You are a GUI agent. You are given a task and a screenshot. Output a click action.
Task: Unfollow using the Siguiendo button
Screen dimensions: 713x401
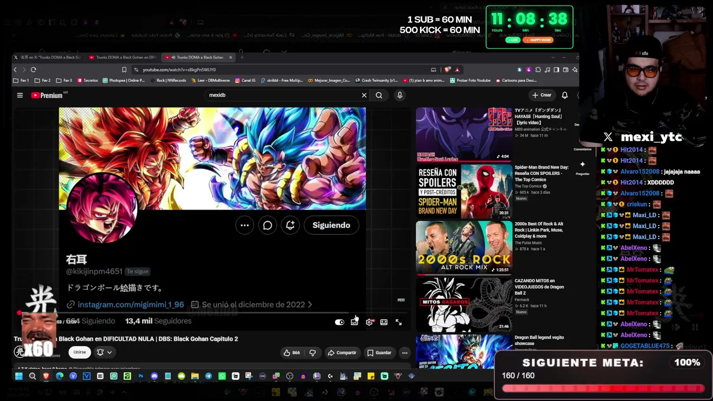coord(331,226)
